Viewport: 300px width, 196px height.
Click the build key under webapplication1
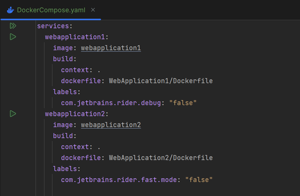[63, 59]
